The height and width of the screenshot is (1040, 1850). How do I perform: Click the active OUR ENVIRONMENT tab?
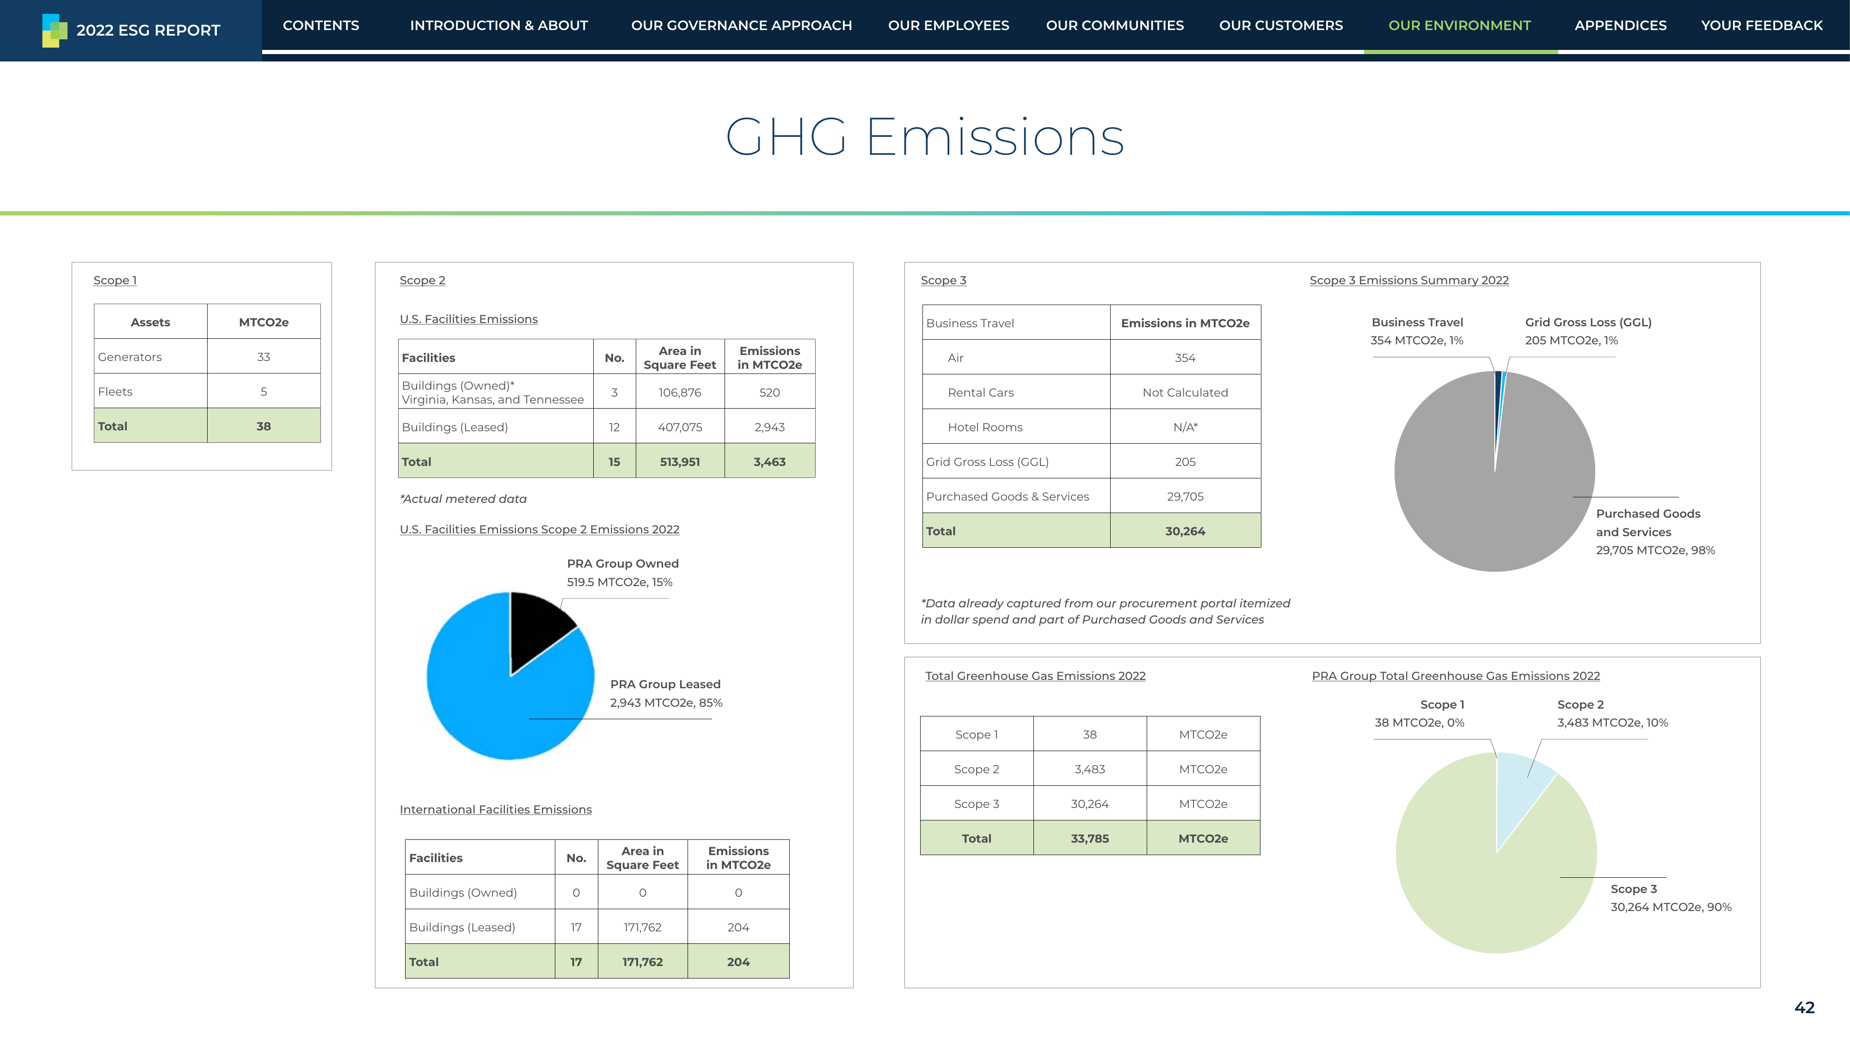pos(1459,25)
